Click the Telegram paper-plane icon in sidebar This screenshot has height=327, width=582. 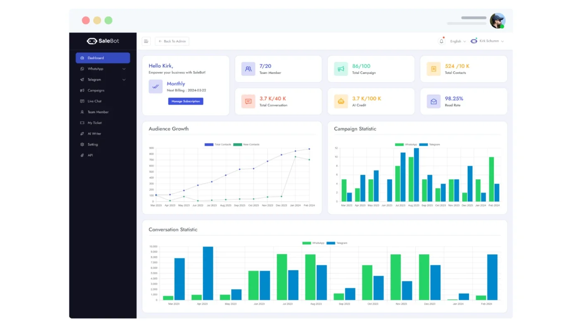(82, 80)
